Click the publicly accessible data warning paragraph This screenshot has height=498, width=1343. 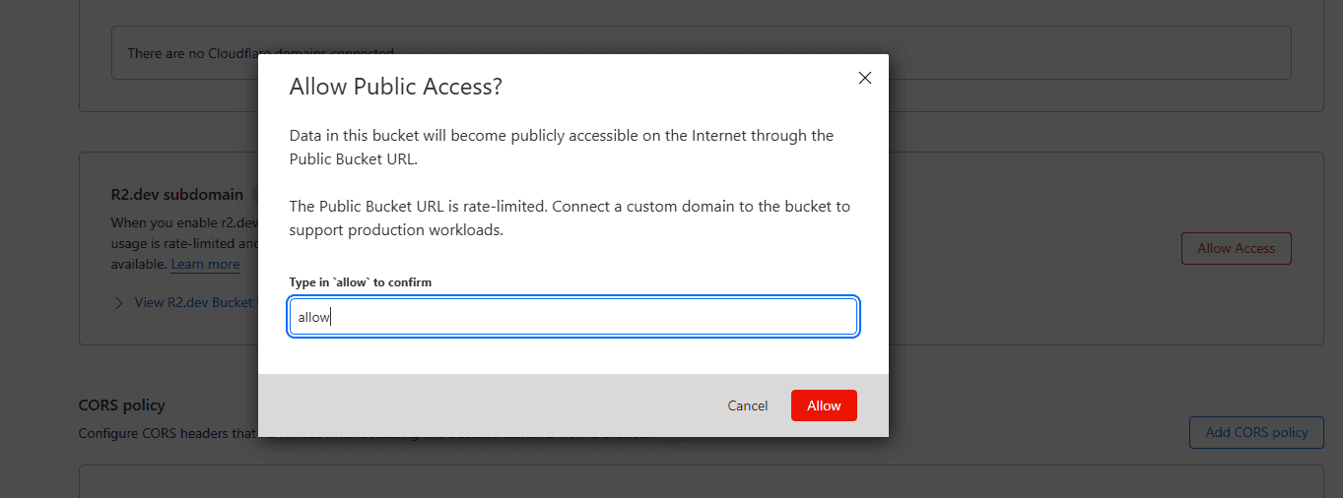[562, 147]
